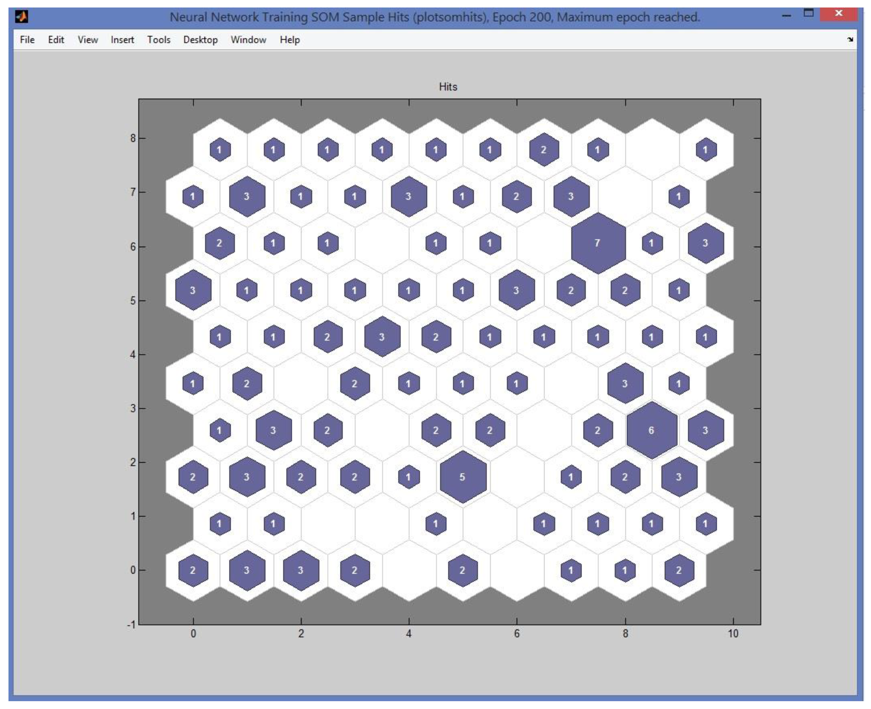
Task: Click the "Hits" plot title
Action: tap(448, 87)
